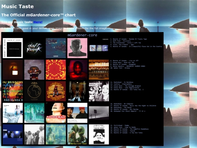Click entry "7. Kanye West - Good Ass Job"
The height and width of the screenshot is (148, 197).
pyautogui.click(x=122, y=62)
